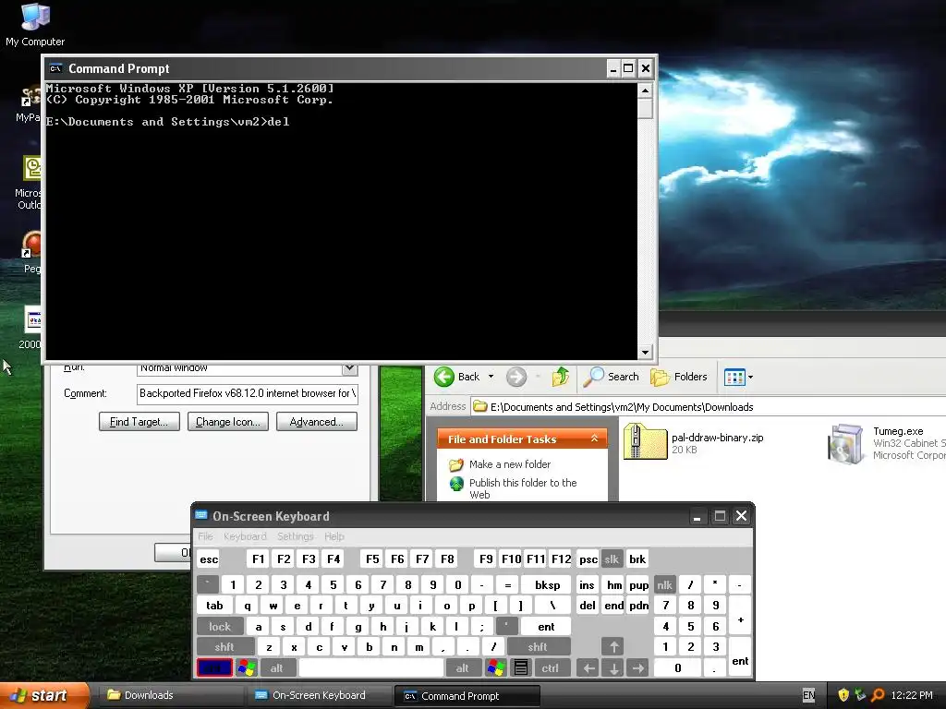Click Change Icon button
The width and height of the screenshot is (946, 709).
pos(227,421)
